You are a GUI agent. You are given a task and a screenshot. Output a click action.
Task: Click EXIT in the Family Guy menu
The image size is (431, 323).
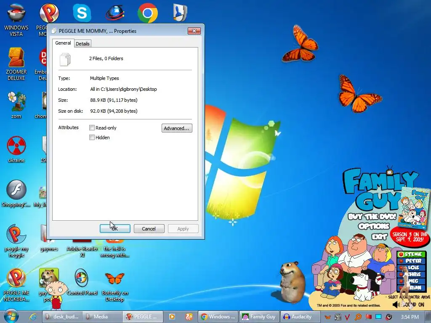[x=379, y=236]
